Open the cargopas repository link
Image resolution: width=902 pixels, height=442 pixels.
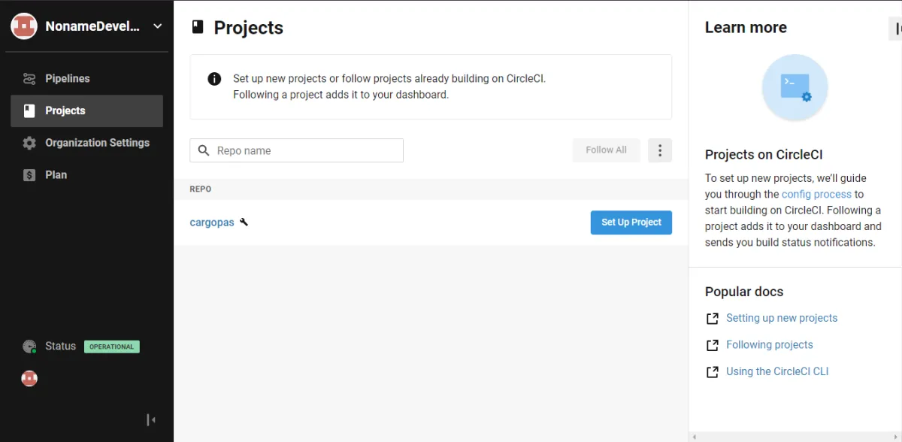pos(212,223)
